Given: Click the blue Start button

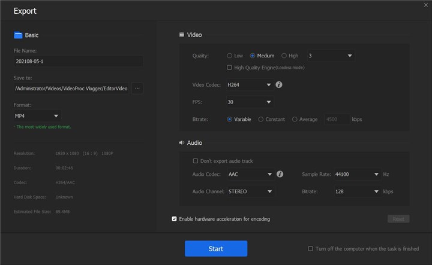Looking at the screenshot, I should click(216, 249).
